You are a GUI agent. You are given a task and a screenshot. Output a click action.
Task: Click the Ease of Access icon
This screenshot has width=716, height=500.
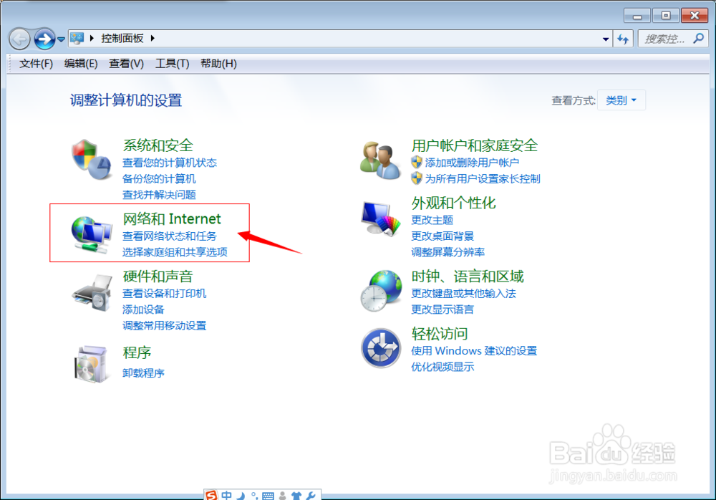pos(381,348)
